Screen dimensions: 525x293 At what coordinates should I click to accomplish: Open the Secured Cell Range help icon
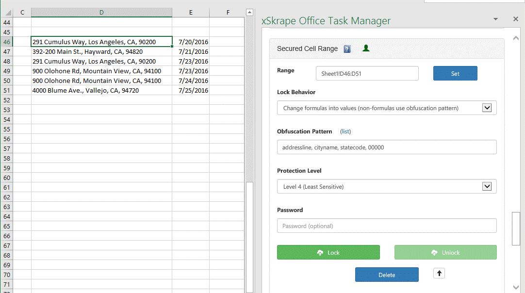click(347, 49)
